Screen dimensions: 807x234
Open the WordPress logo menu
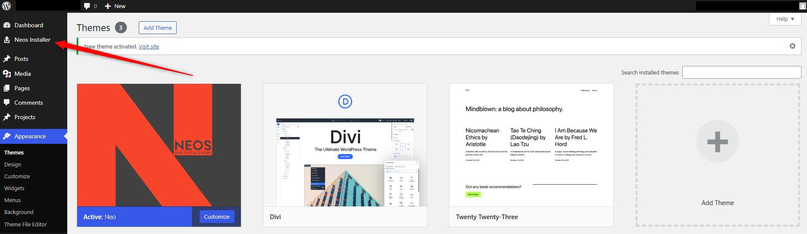coord(6,6)
